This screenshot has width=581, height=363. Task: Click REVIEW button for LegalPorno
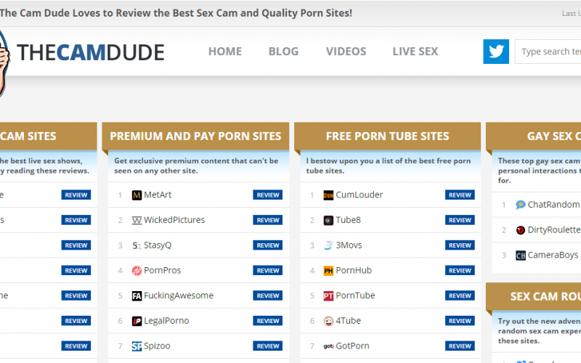point(267,321)
